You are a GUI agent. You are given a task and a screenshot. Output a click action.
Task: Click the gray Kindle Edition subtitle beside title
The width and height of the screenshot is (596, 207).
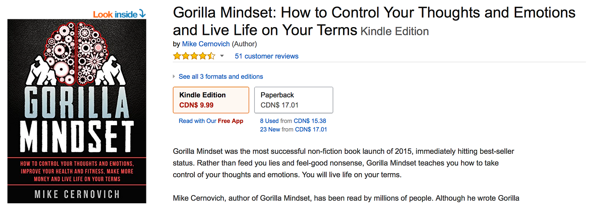click(394, 31)
